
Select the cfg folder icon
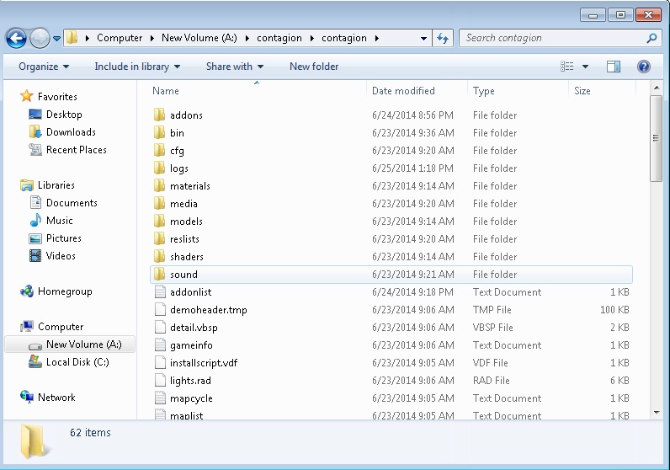point(159,150)
